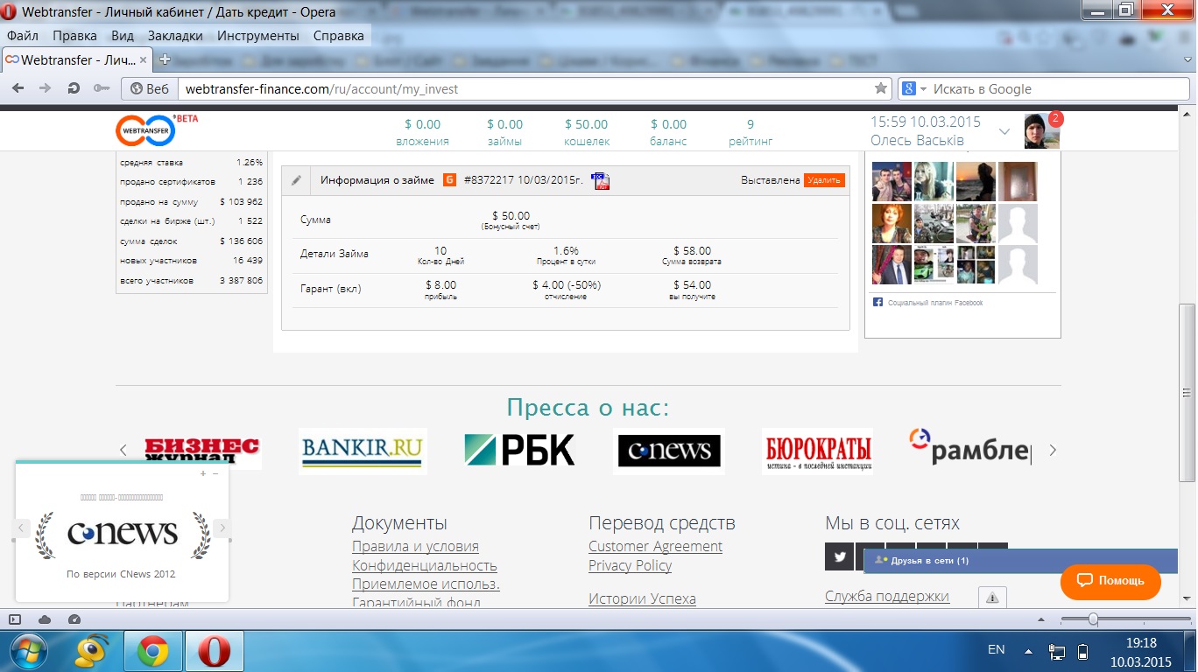Click the page vertical scrollbar thumb
The image size is (1198, 672).
pos(1187,391)
